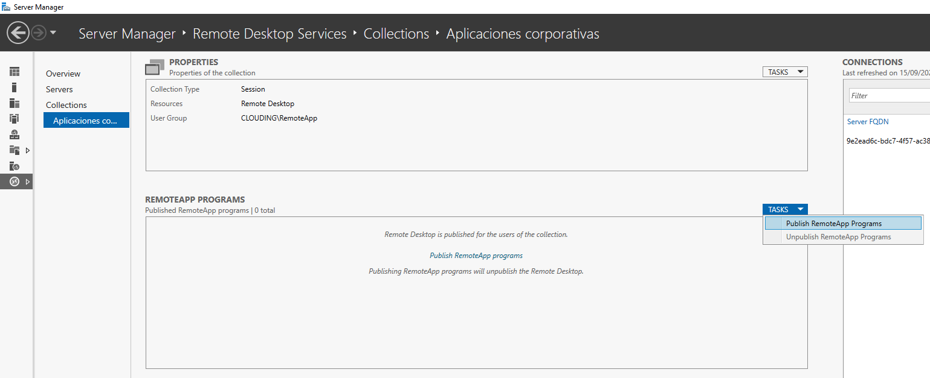Click the forward navigation arrow
This screenshot has width=930, height=378.
[x=39, y=33]
